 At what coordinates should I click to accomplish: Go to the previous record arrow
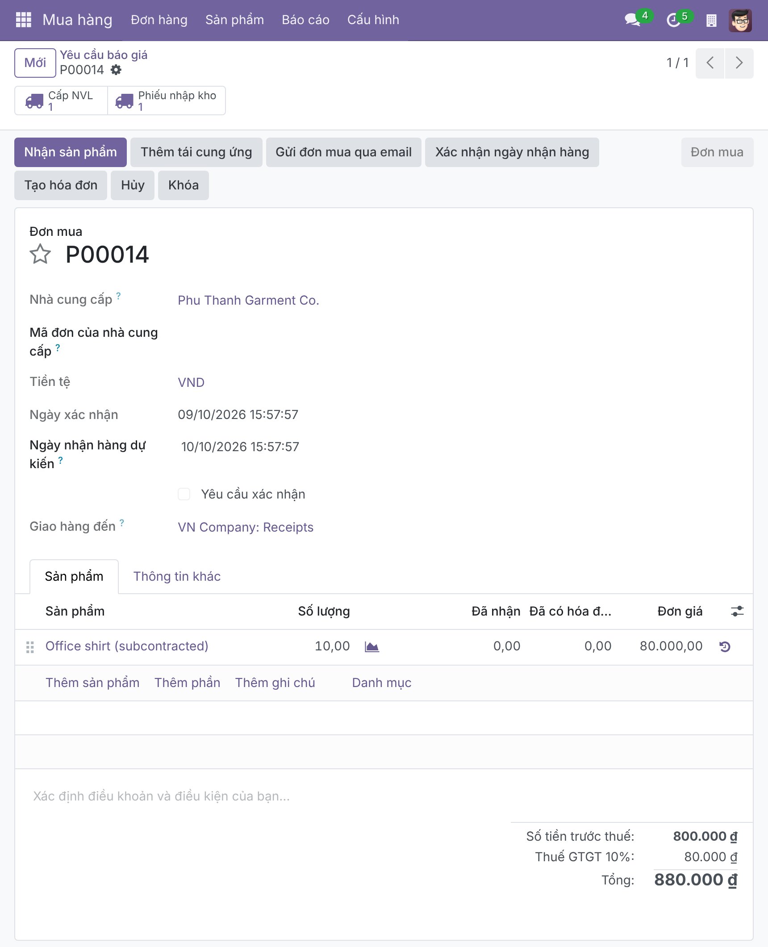coord(710,63)
